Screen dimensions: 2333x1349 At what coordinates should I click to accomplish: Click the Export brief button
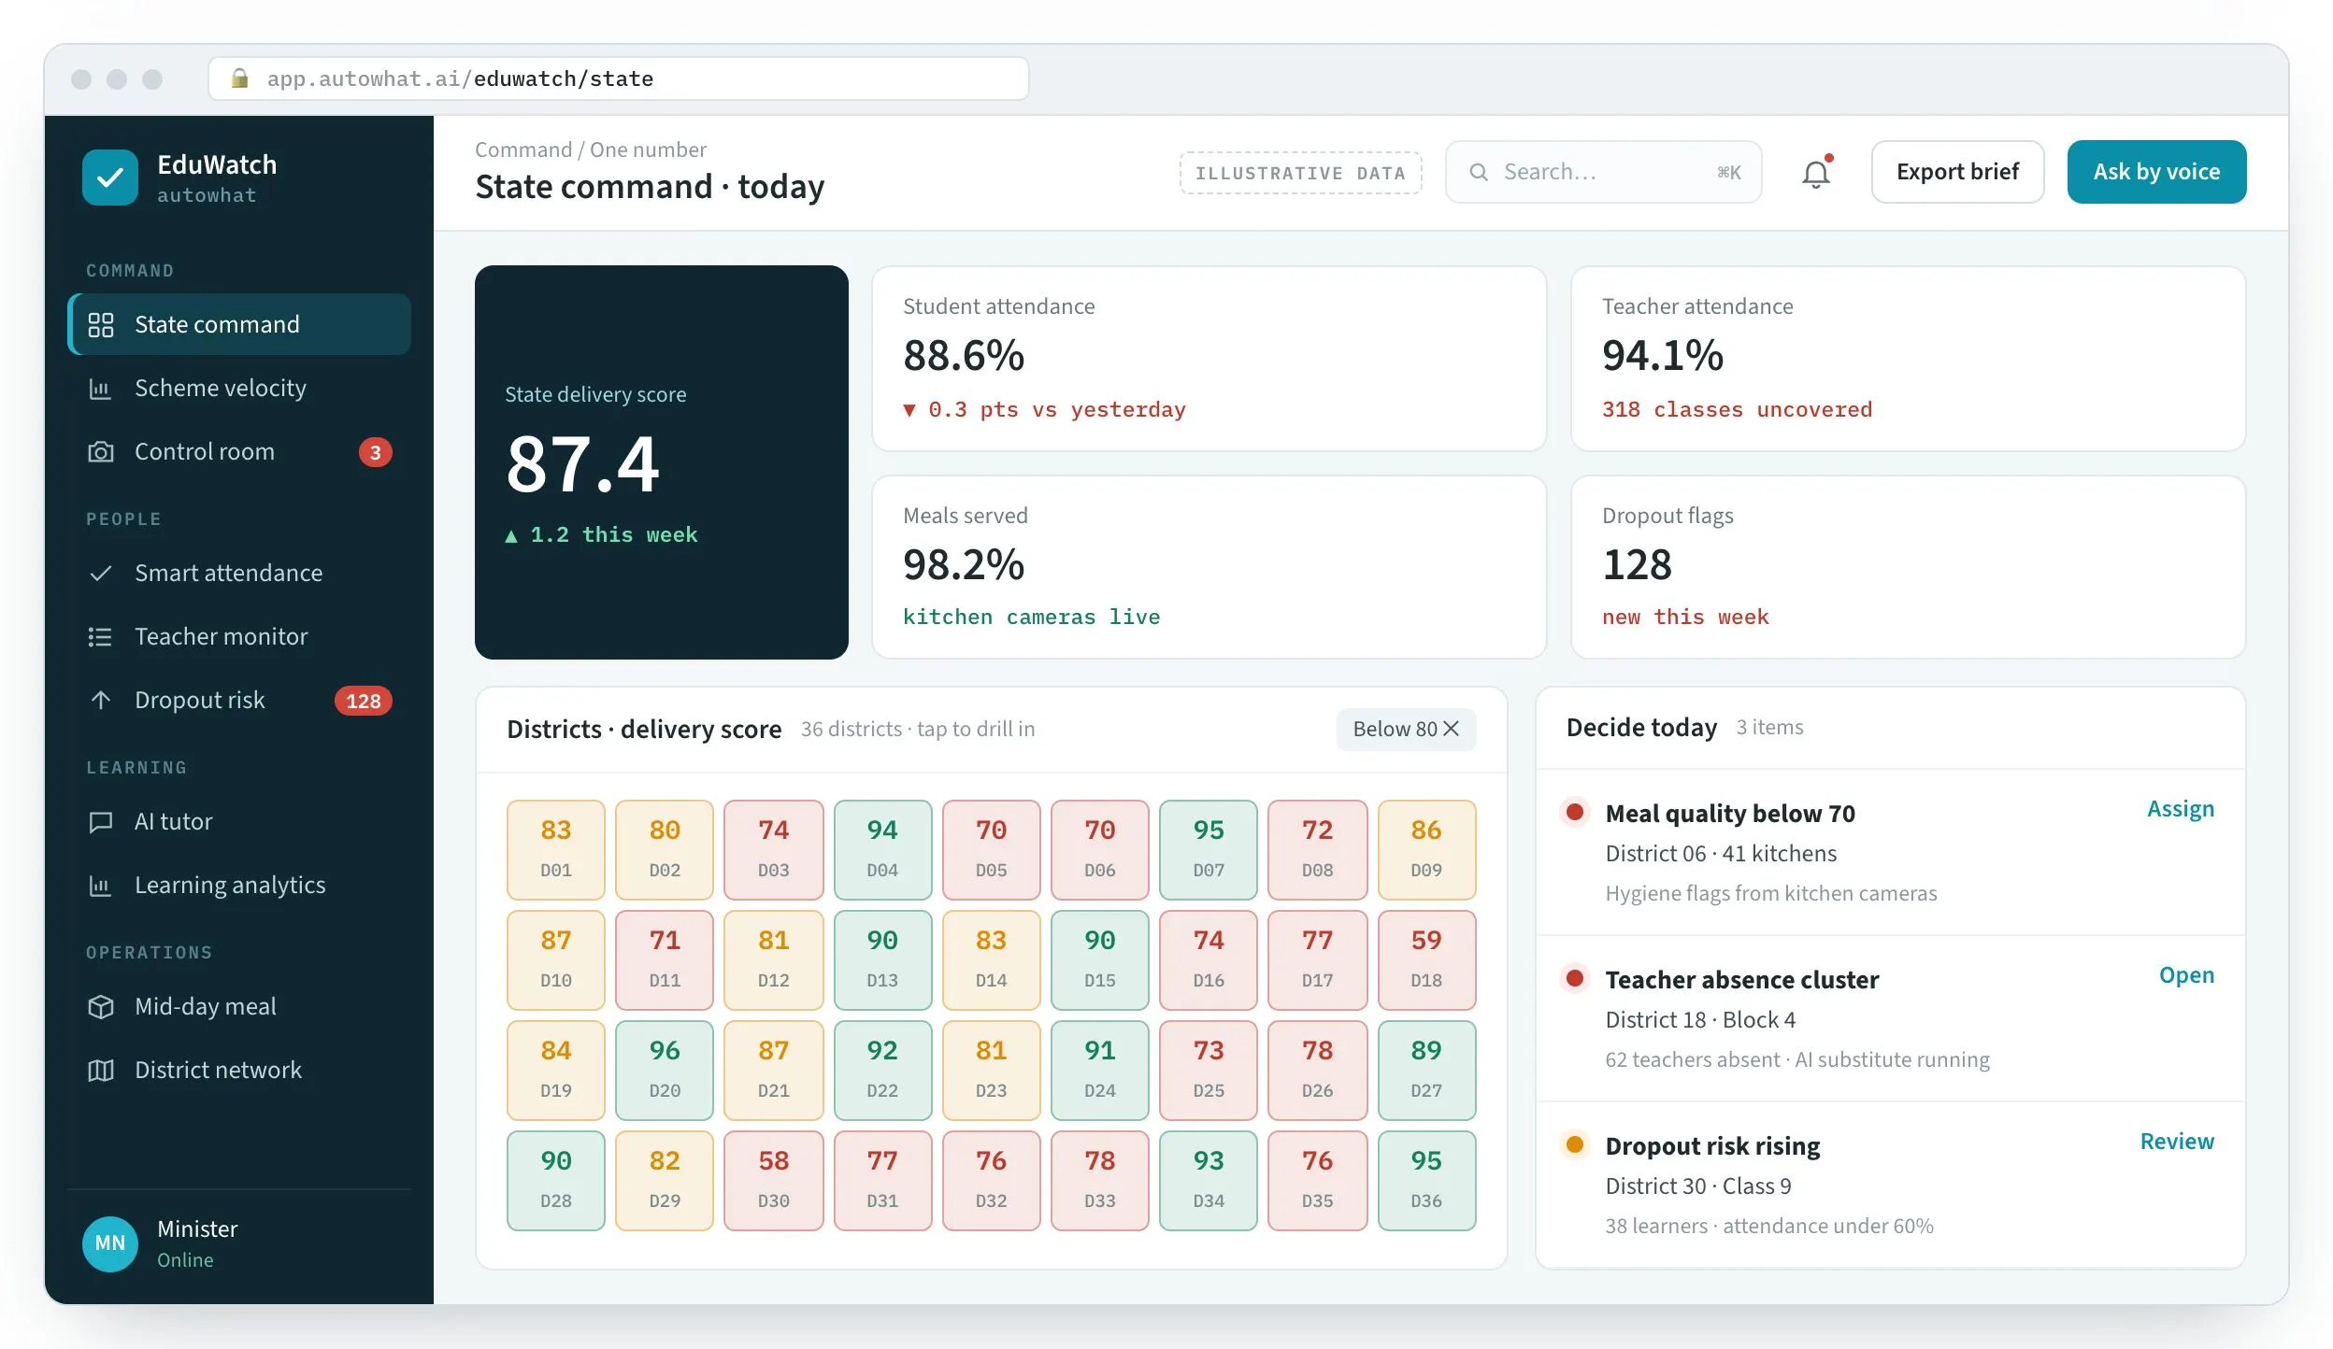(1957, 172)
